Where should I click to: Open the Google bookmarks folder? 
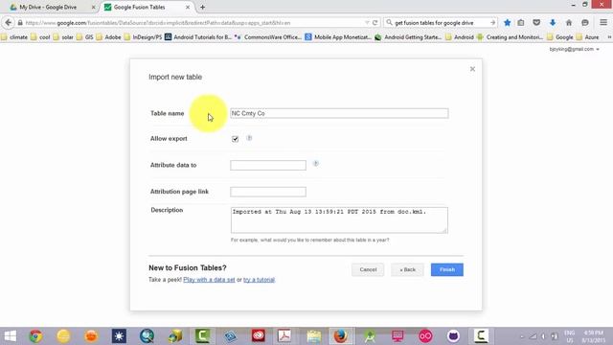click(x=560, y=37)
